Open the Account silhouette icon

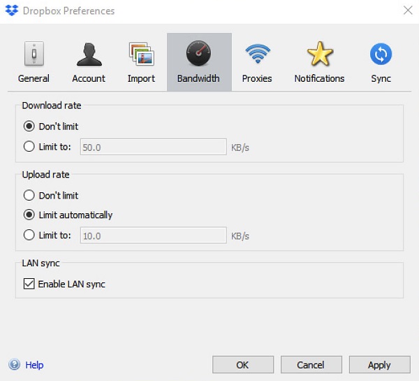pos(89,54)
